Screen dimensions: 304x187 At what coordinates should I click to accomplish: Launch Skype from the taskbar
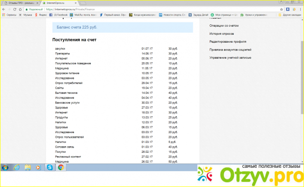point(50,167)
